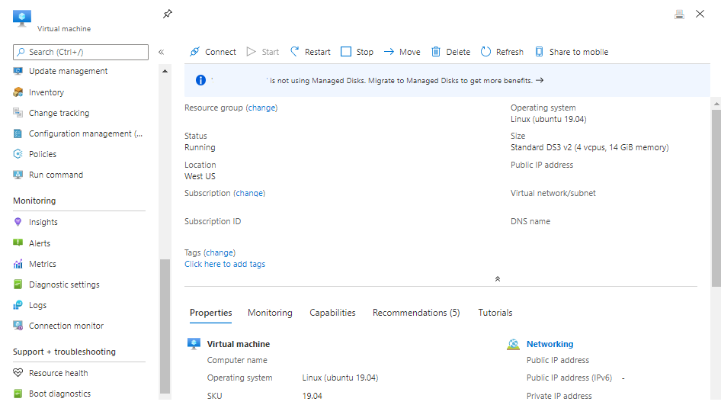Click the info icon in the banner
Viewport: 721px width, 405px height.
click(x=200, y=80)
